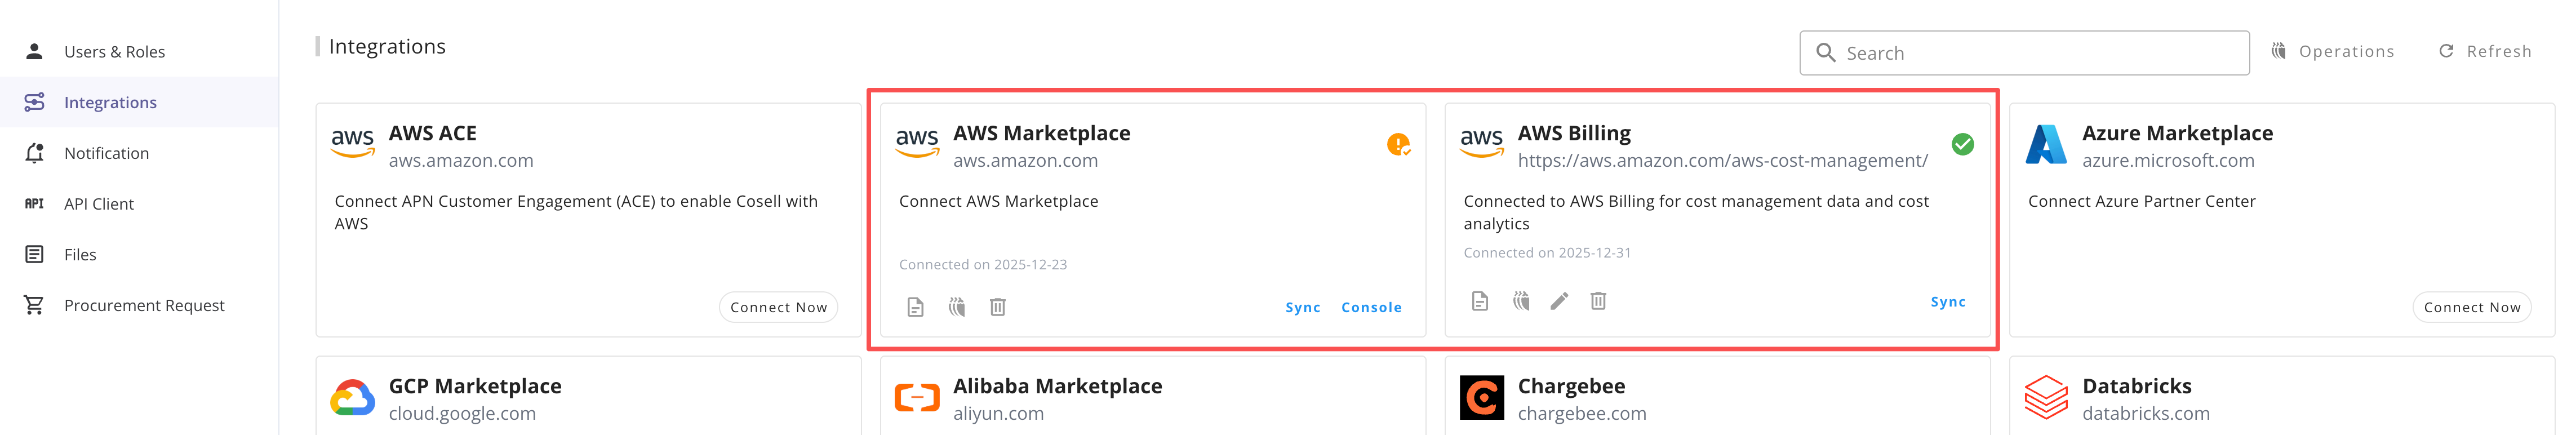View the AWS Marketplace document log icon
The image size is (2576, 435).
tap(917, 307)
